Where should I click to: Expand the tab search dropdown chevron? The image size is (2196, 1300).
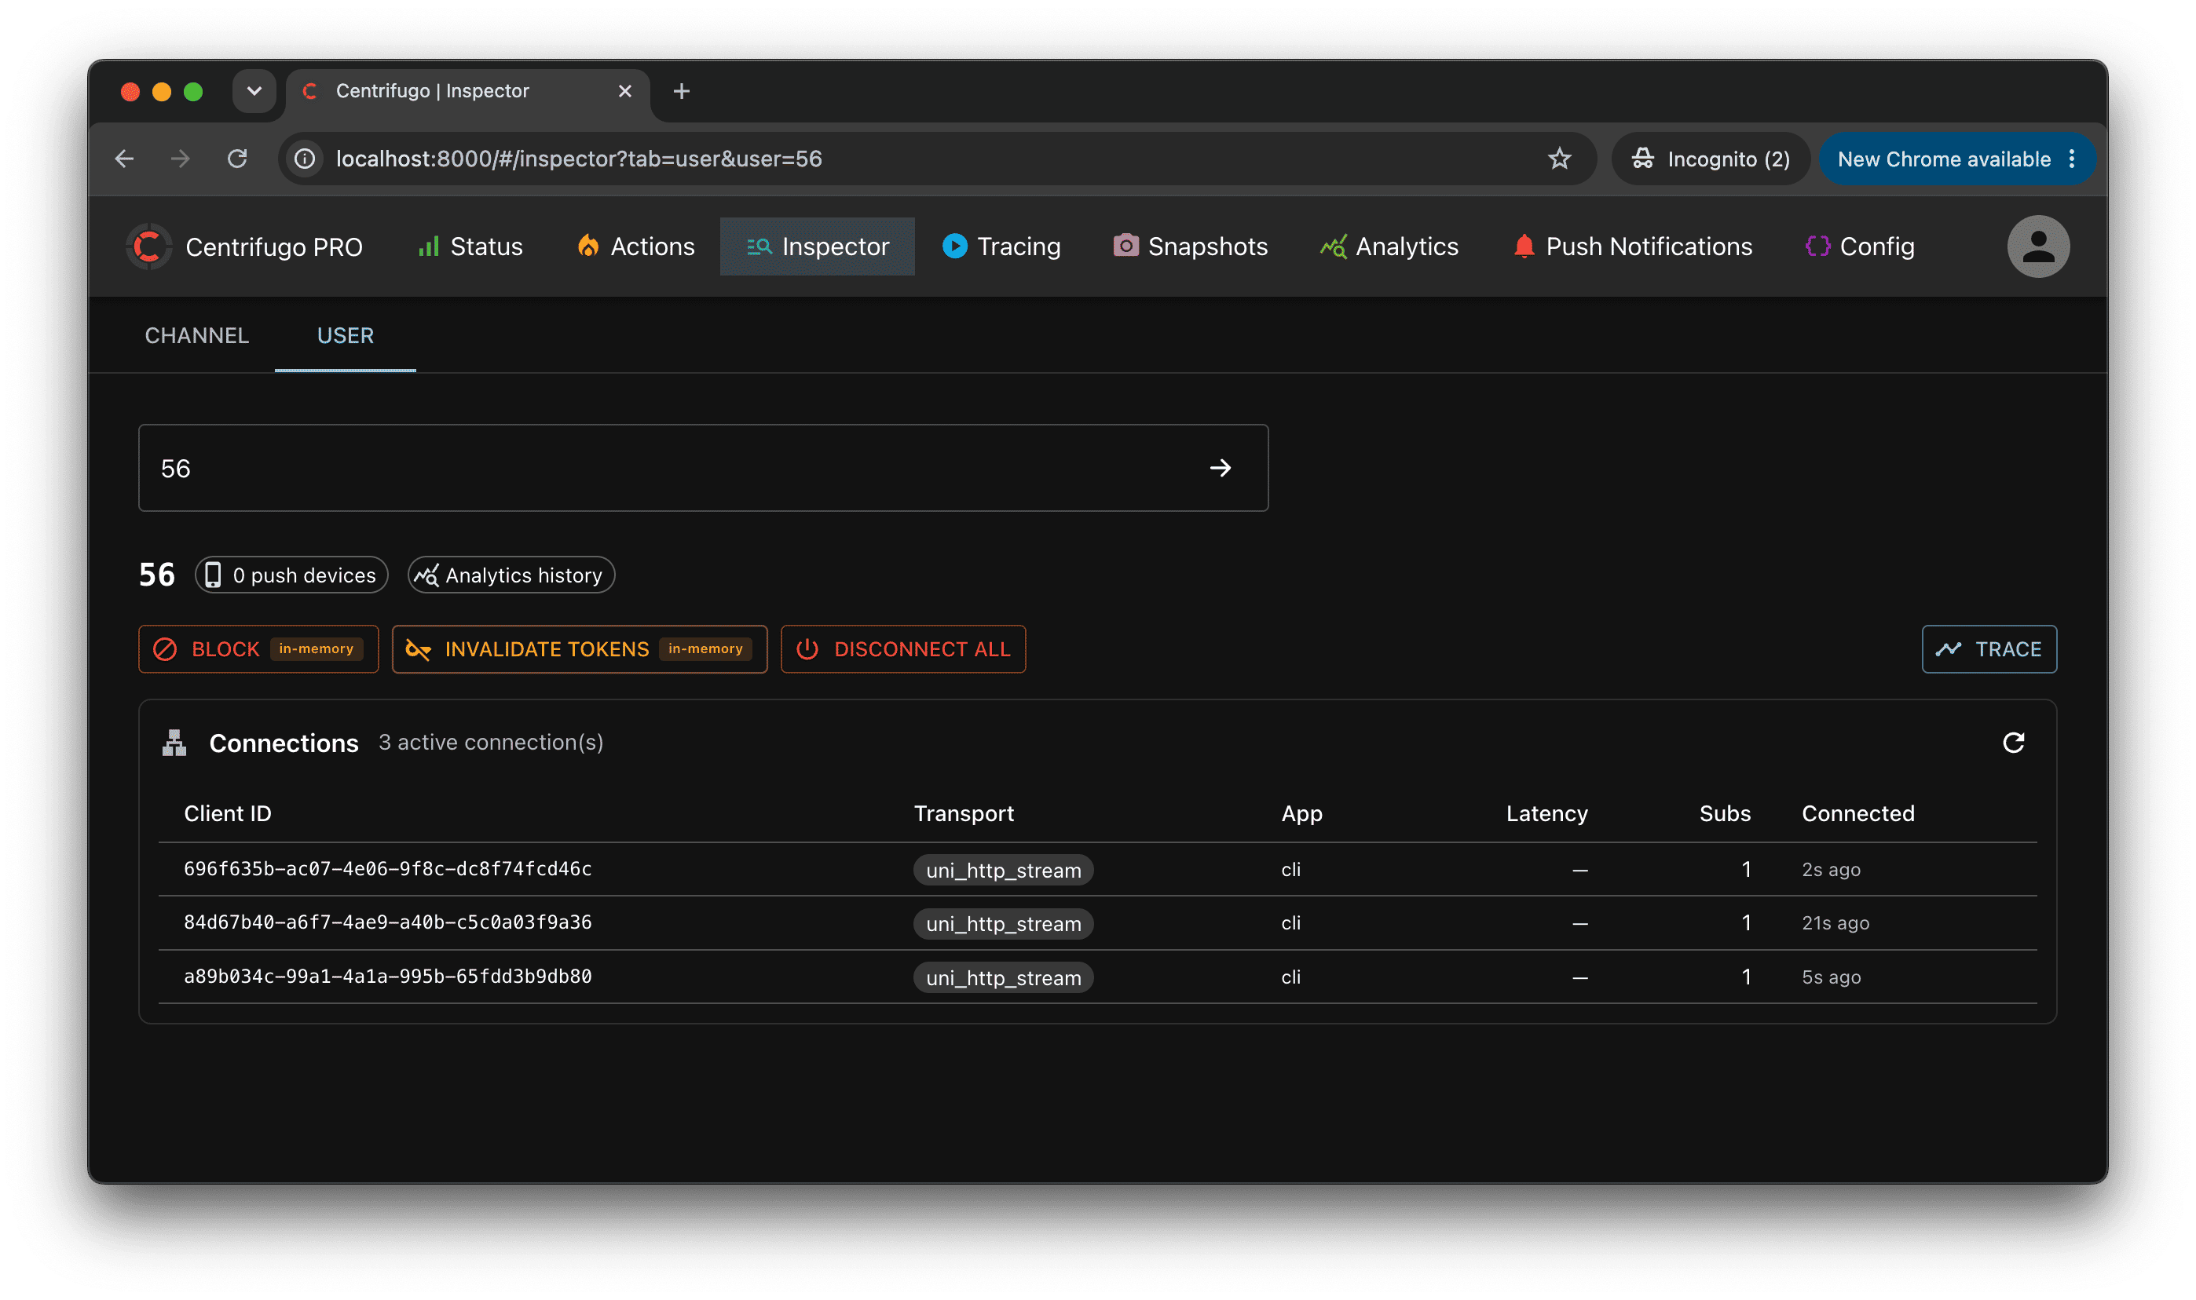pos(254,91)
